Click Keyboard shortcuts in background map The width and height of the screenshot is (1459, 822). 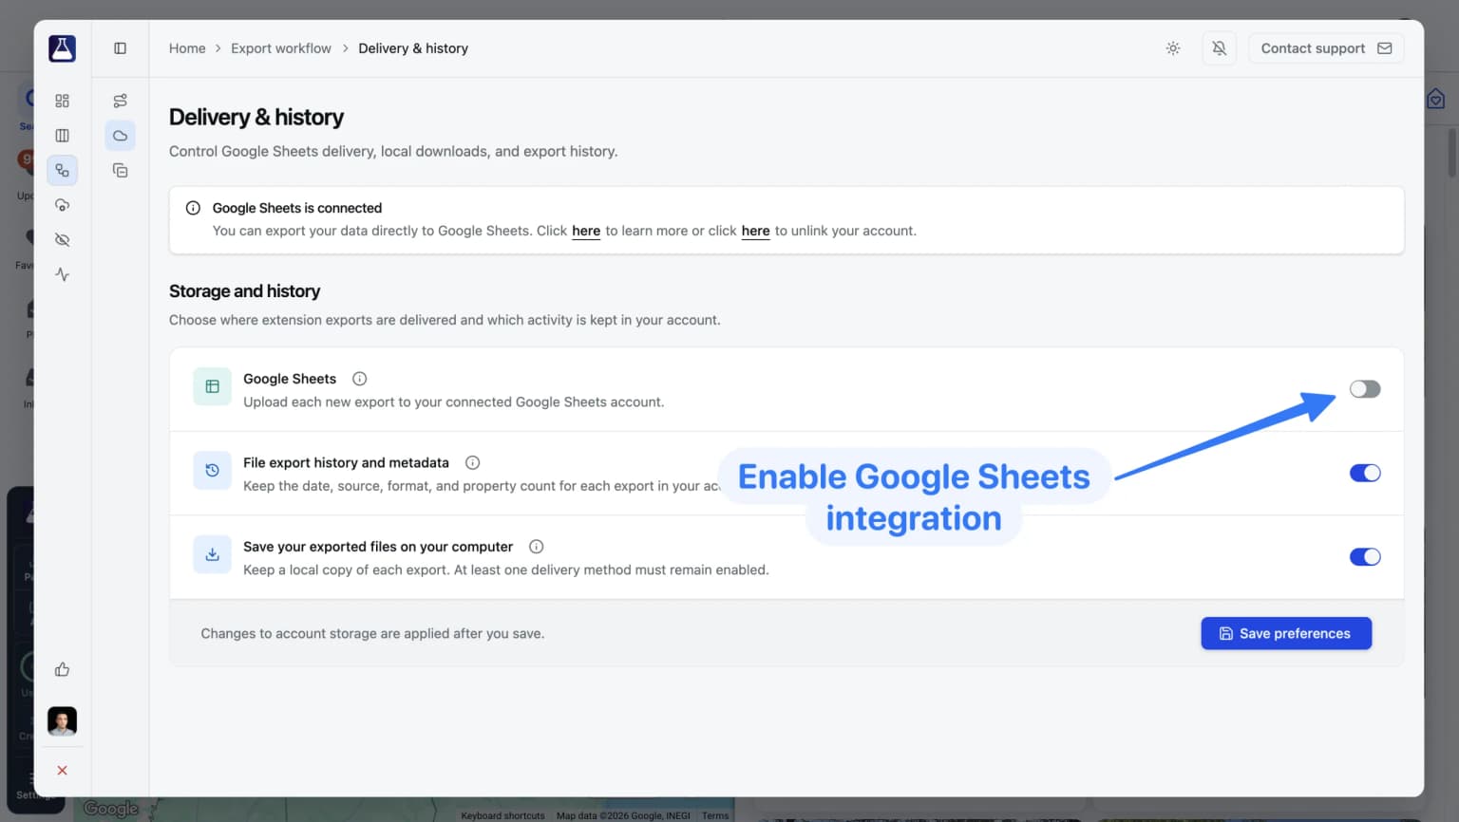(502, 815)
